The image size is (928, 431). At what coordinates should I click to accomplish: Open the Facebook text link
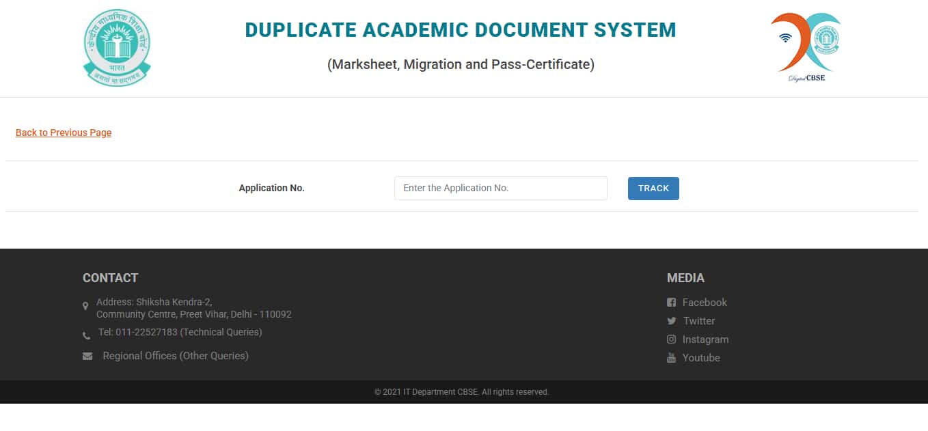705,303
